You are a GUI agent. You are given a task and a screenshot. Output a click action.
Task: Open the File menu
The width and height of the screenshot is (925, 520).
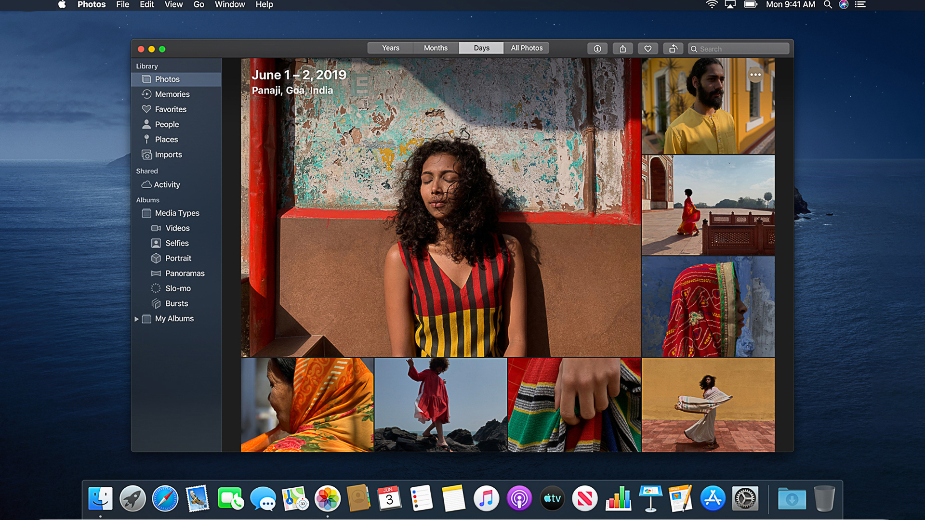(x=122, y=4)
